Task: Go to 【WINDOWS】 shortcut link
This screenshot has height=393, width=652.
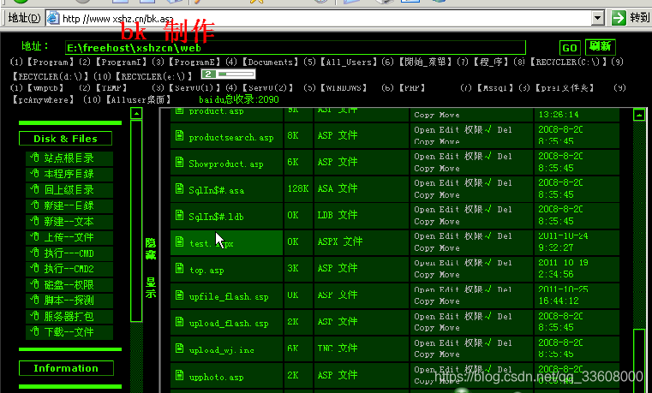Action: [x=343, y=87]
